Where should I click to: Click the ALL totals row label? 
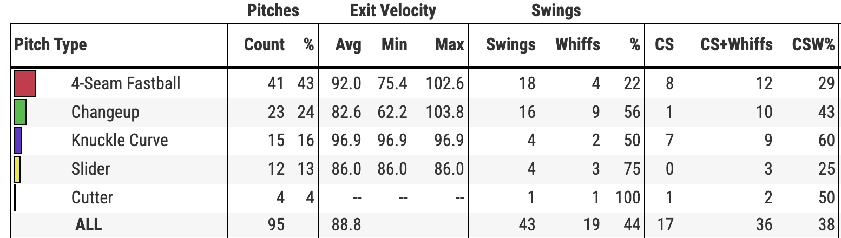tap(88, 224)
